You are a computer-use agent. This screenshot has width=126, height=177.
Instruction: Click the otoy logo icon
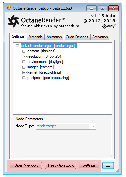coord(104,26)
